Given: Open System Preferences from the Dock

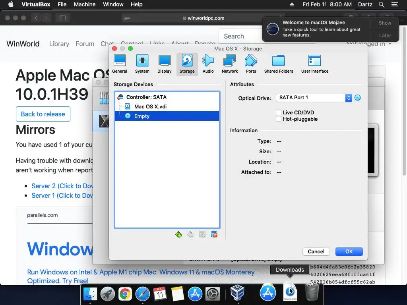Looking at the screenshot, I should pos(213,294).
